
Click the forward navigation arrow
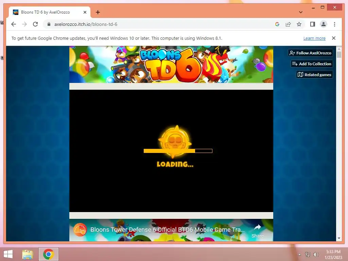(24, 24)
